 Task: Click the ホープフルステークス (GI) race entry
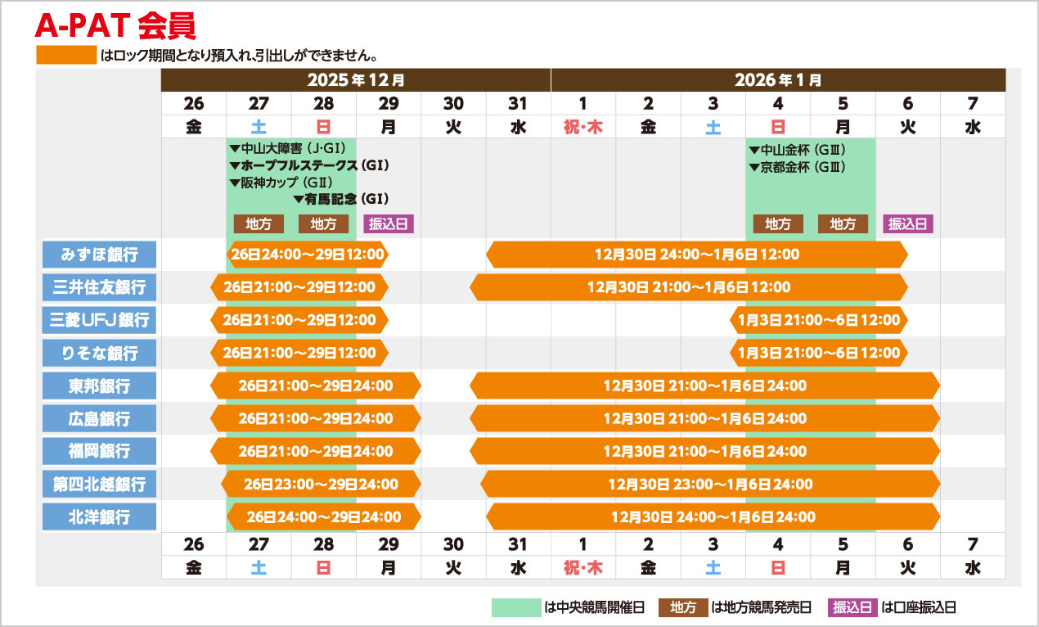click(309, 166)
